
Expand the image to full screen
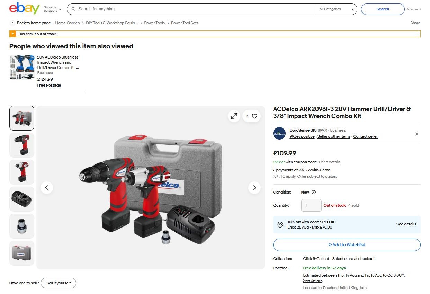[x=234, y=116]
